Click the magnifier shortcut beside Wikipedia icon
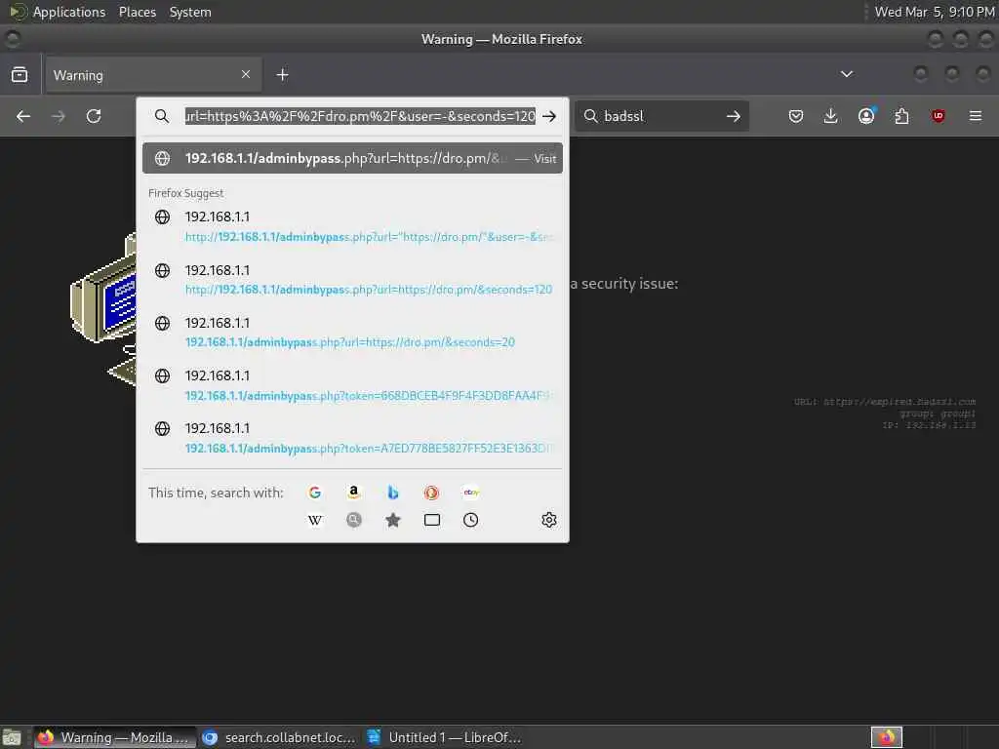This screenshot has height=749, width=999. (x=353, y=521)
